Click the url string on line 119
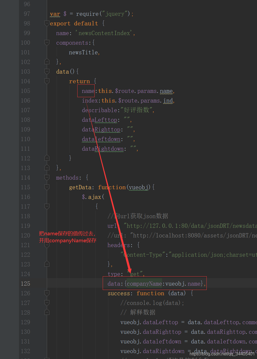This screenshot has width=257, height=359. click(190, 226)
